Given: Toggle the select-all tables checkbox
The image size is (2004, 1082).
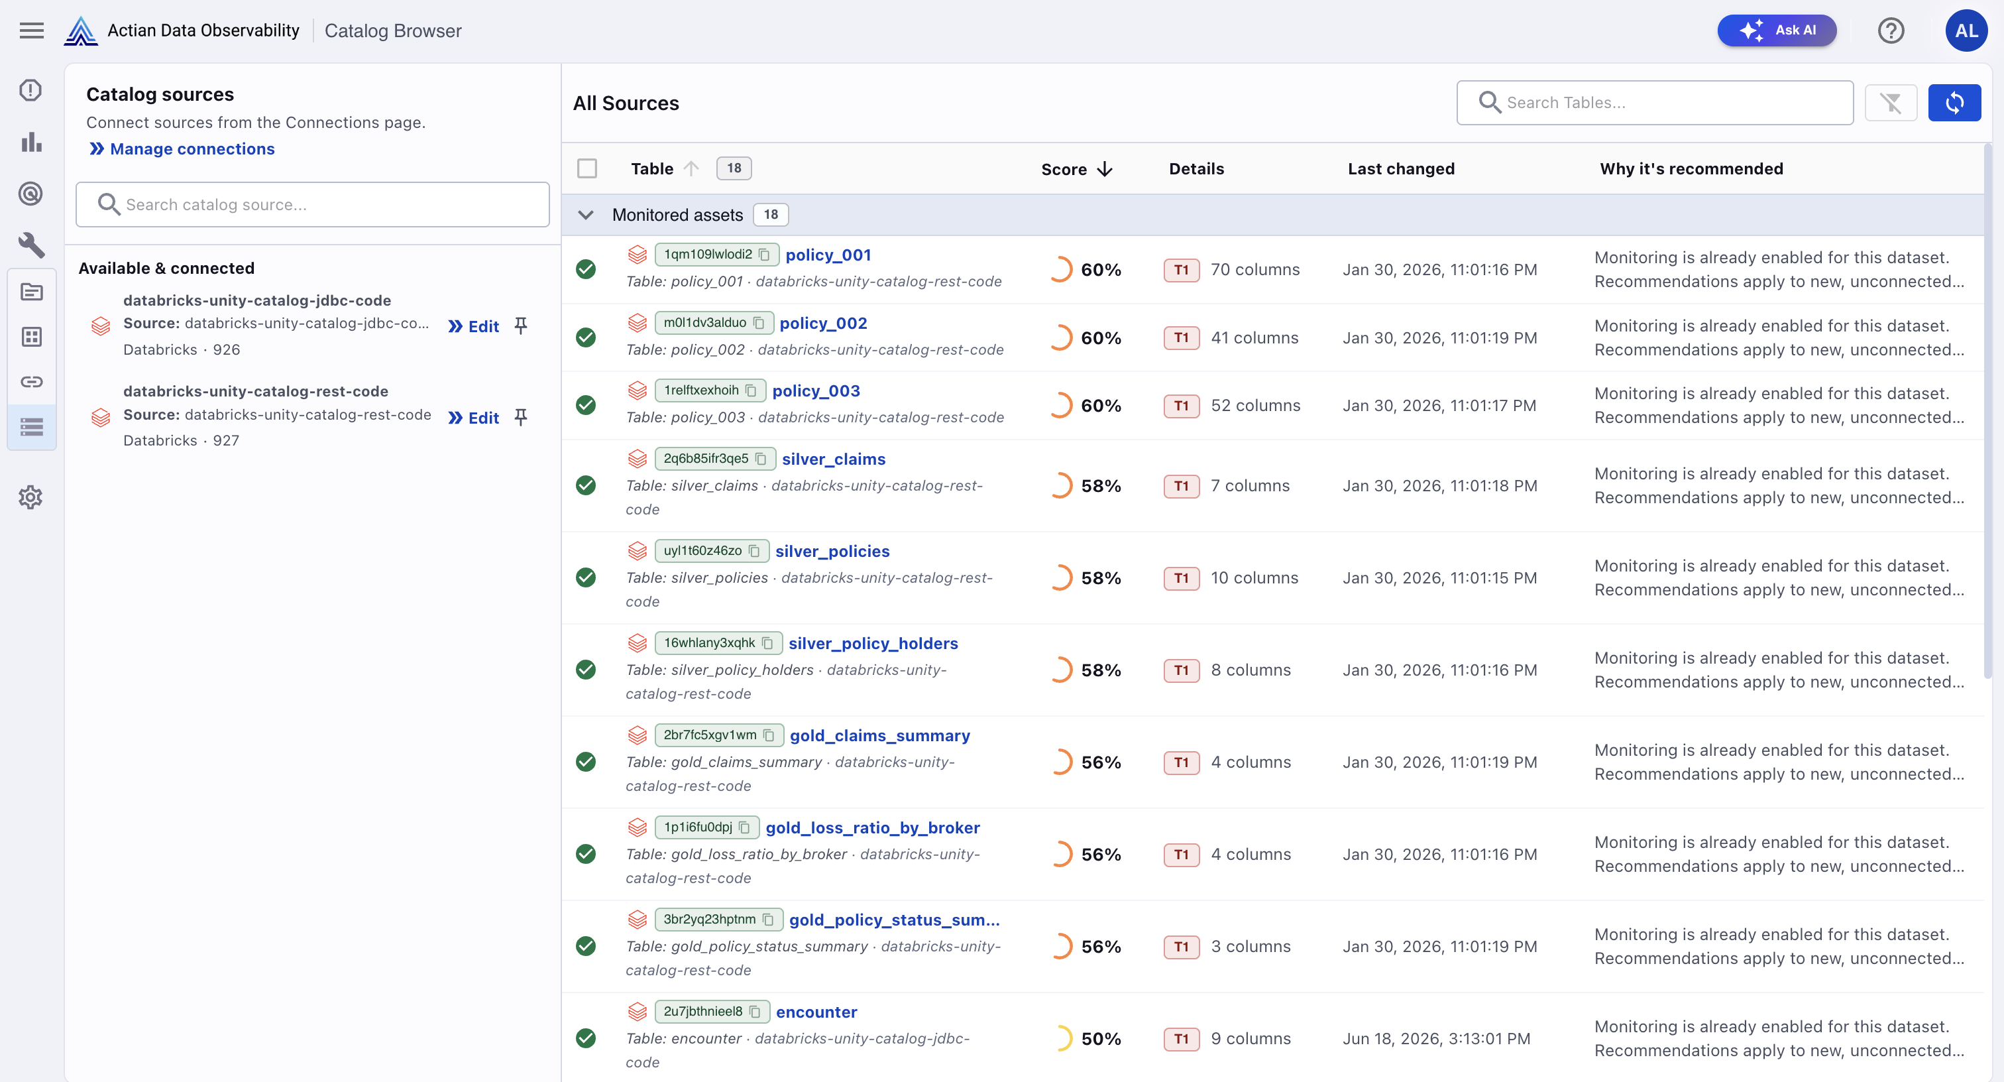Looking at the screenshot, I should point(587,169).
